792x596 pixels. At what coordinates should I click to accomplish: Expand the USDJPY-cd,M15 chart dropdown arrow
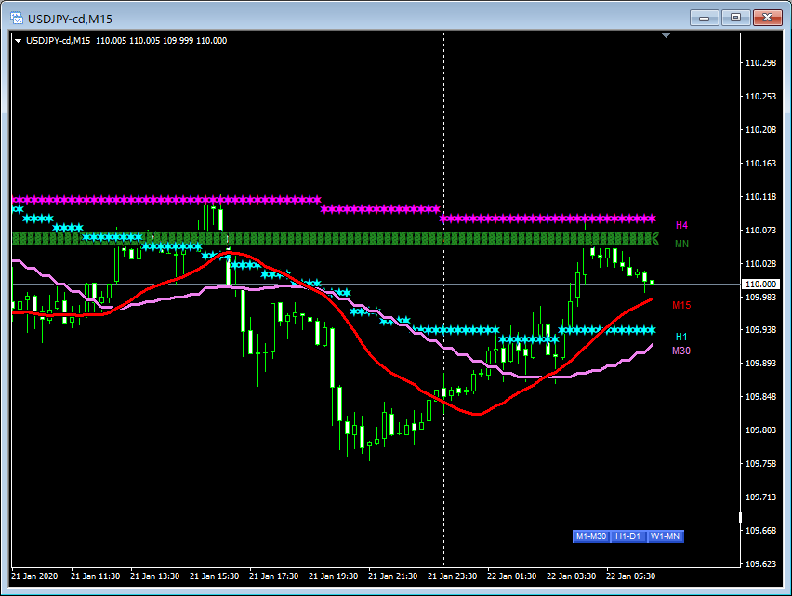pyautogui.click(x=18, y=41)
